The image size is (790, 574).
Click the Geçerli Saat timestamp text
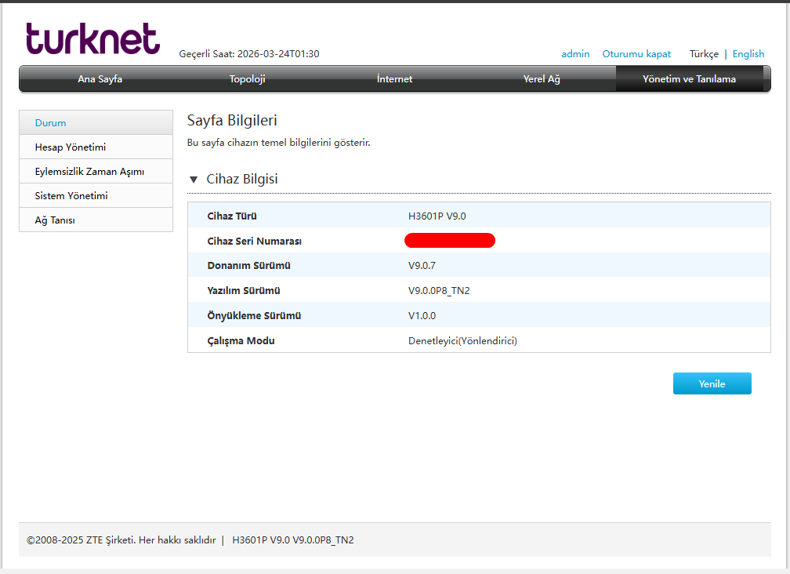249,54
